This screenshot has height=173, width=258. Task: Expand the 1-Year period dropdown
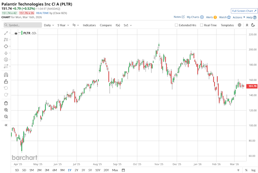63,25
